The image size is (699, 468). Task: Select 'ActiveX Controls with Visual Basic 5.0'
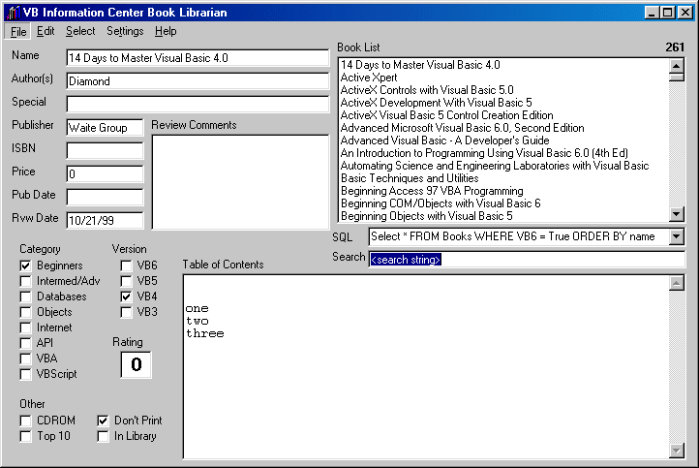pos(503,90)
